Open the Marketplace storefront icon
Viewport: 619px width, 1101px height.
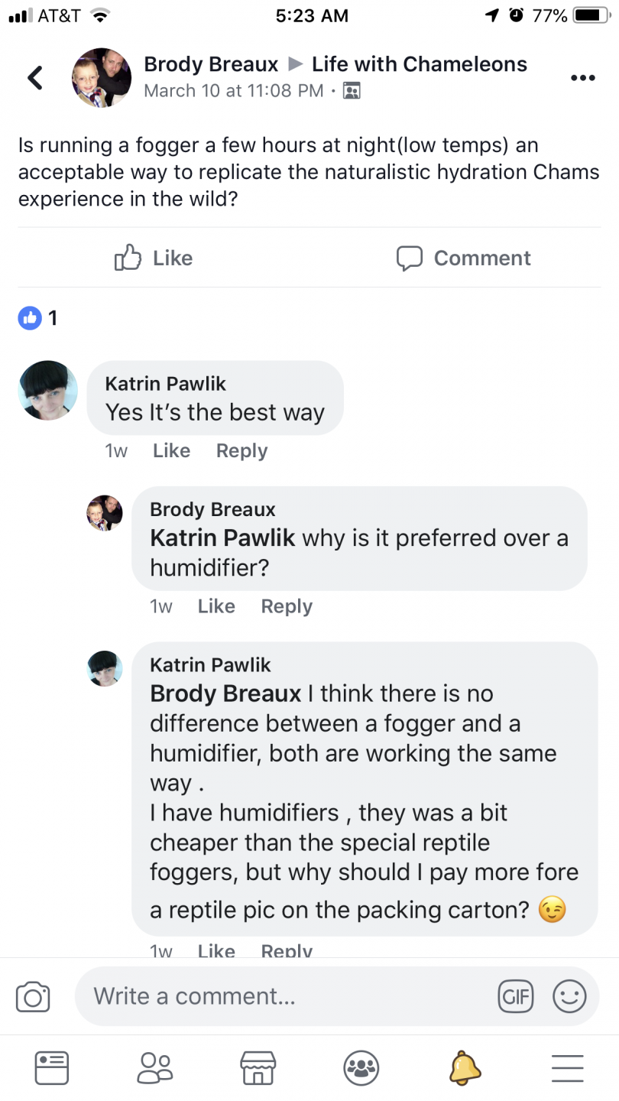pos(258,1067)
